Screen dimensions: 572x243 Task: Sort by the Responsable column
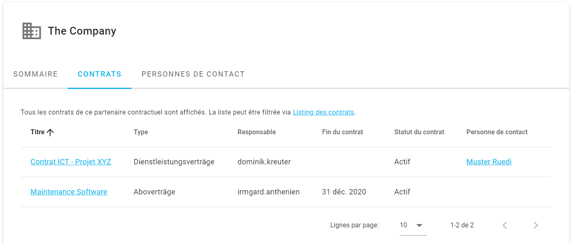pyautogui.click(x=257, y=132)
